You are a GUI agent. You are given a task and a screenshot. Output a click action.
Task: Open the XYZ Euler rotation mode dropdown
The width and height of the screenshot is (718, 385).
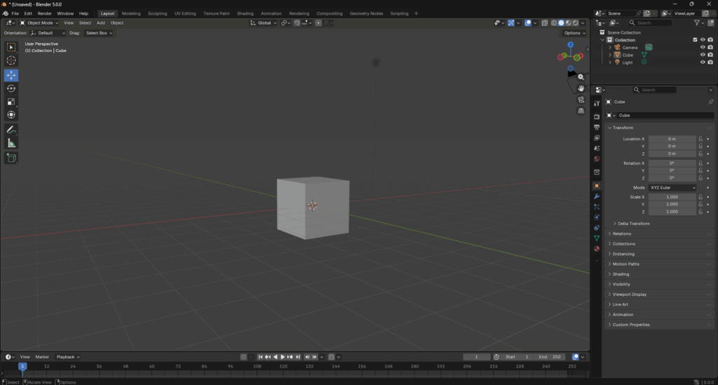[672, 188]
